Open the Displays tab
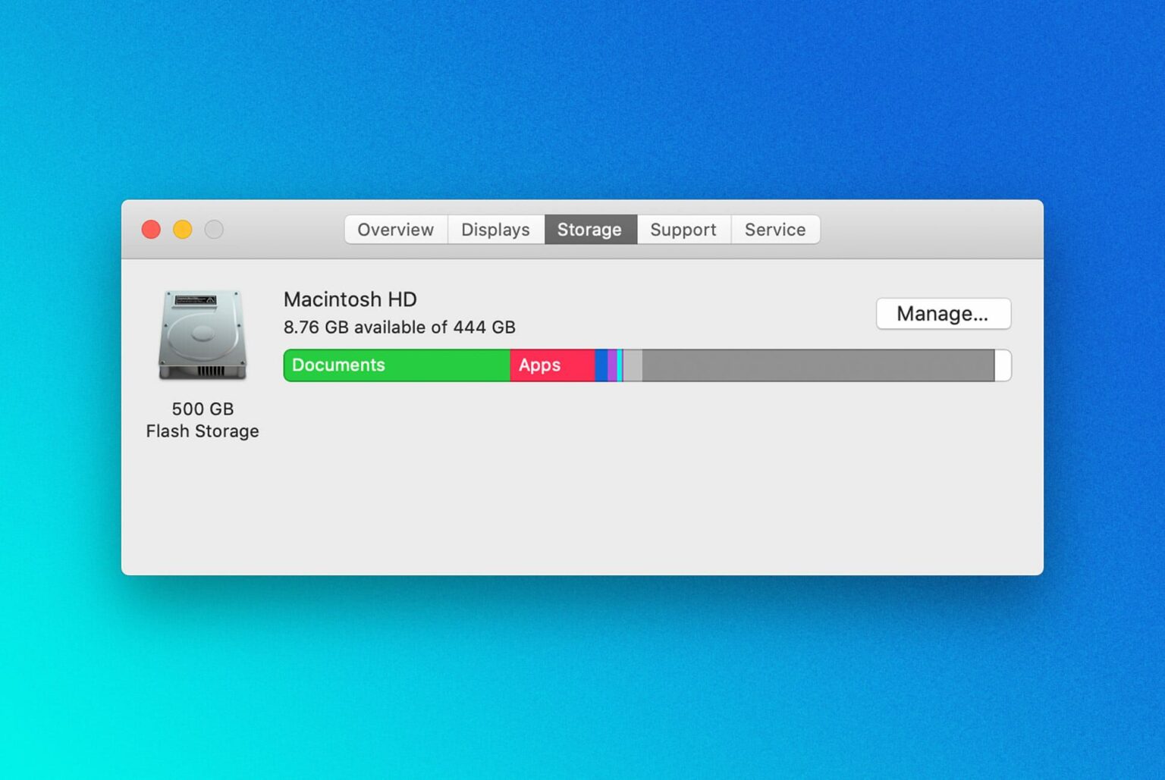The height and width of the screenshot is (780, 1165). (x=495, y=230)
